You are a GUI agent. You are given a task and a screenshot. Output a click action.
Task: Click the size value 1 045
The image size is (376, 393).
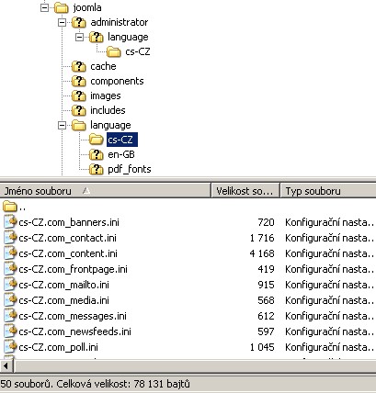point(262,347)
